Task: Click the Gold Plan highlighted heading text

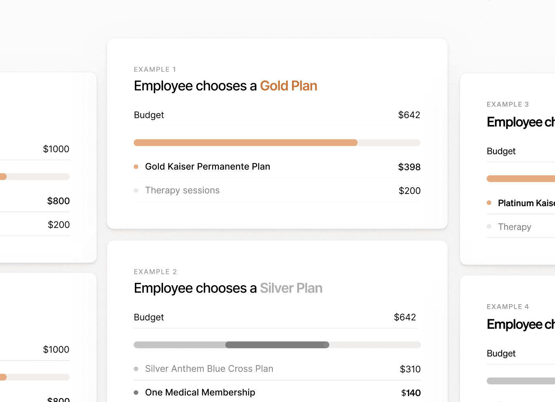Action: (288, 86)
